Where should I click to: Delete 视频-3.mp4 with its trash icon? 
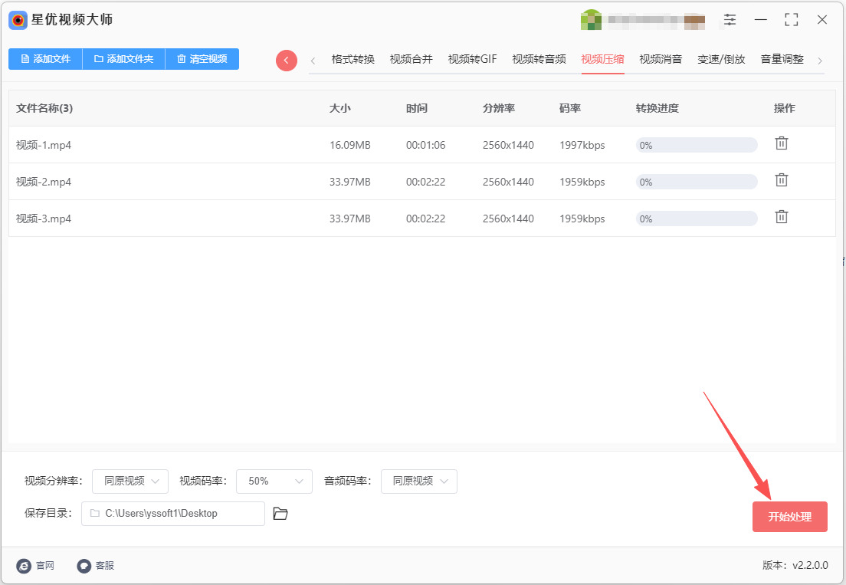[782, 217]
